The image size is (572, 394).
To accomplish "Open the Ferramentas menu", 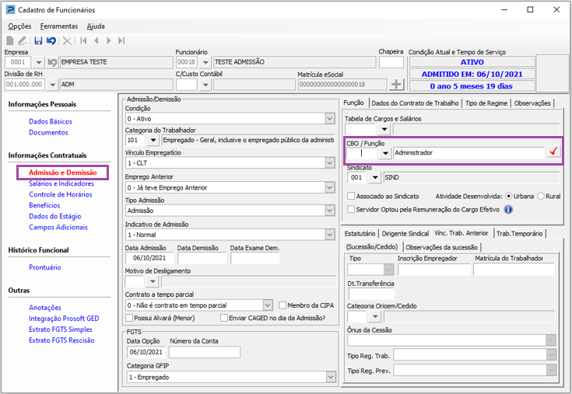I will click(59, 26).
